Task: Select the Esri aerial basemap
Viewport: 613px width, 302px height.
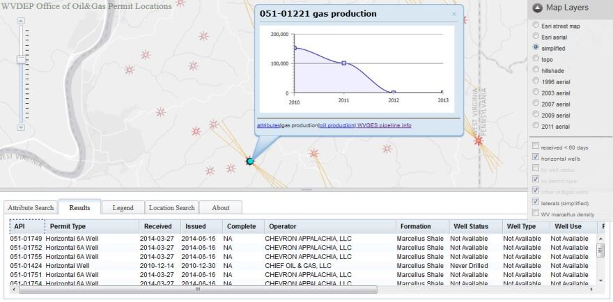Action: pos(536,36)
